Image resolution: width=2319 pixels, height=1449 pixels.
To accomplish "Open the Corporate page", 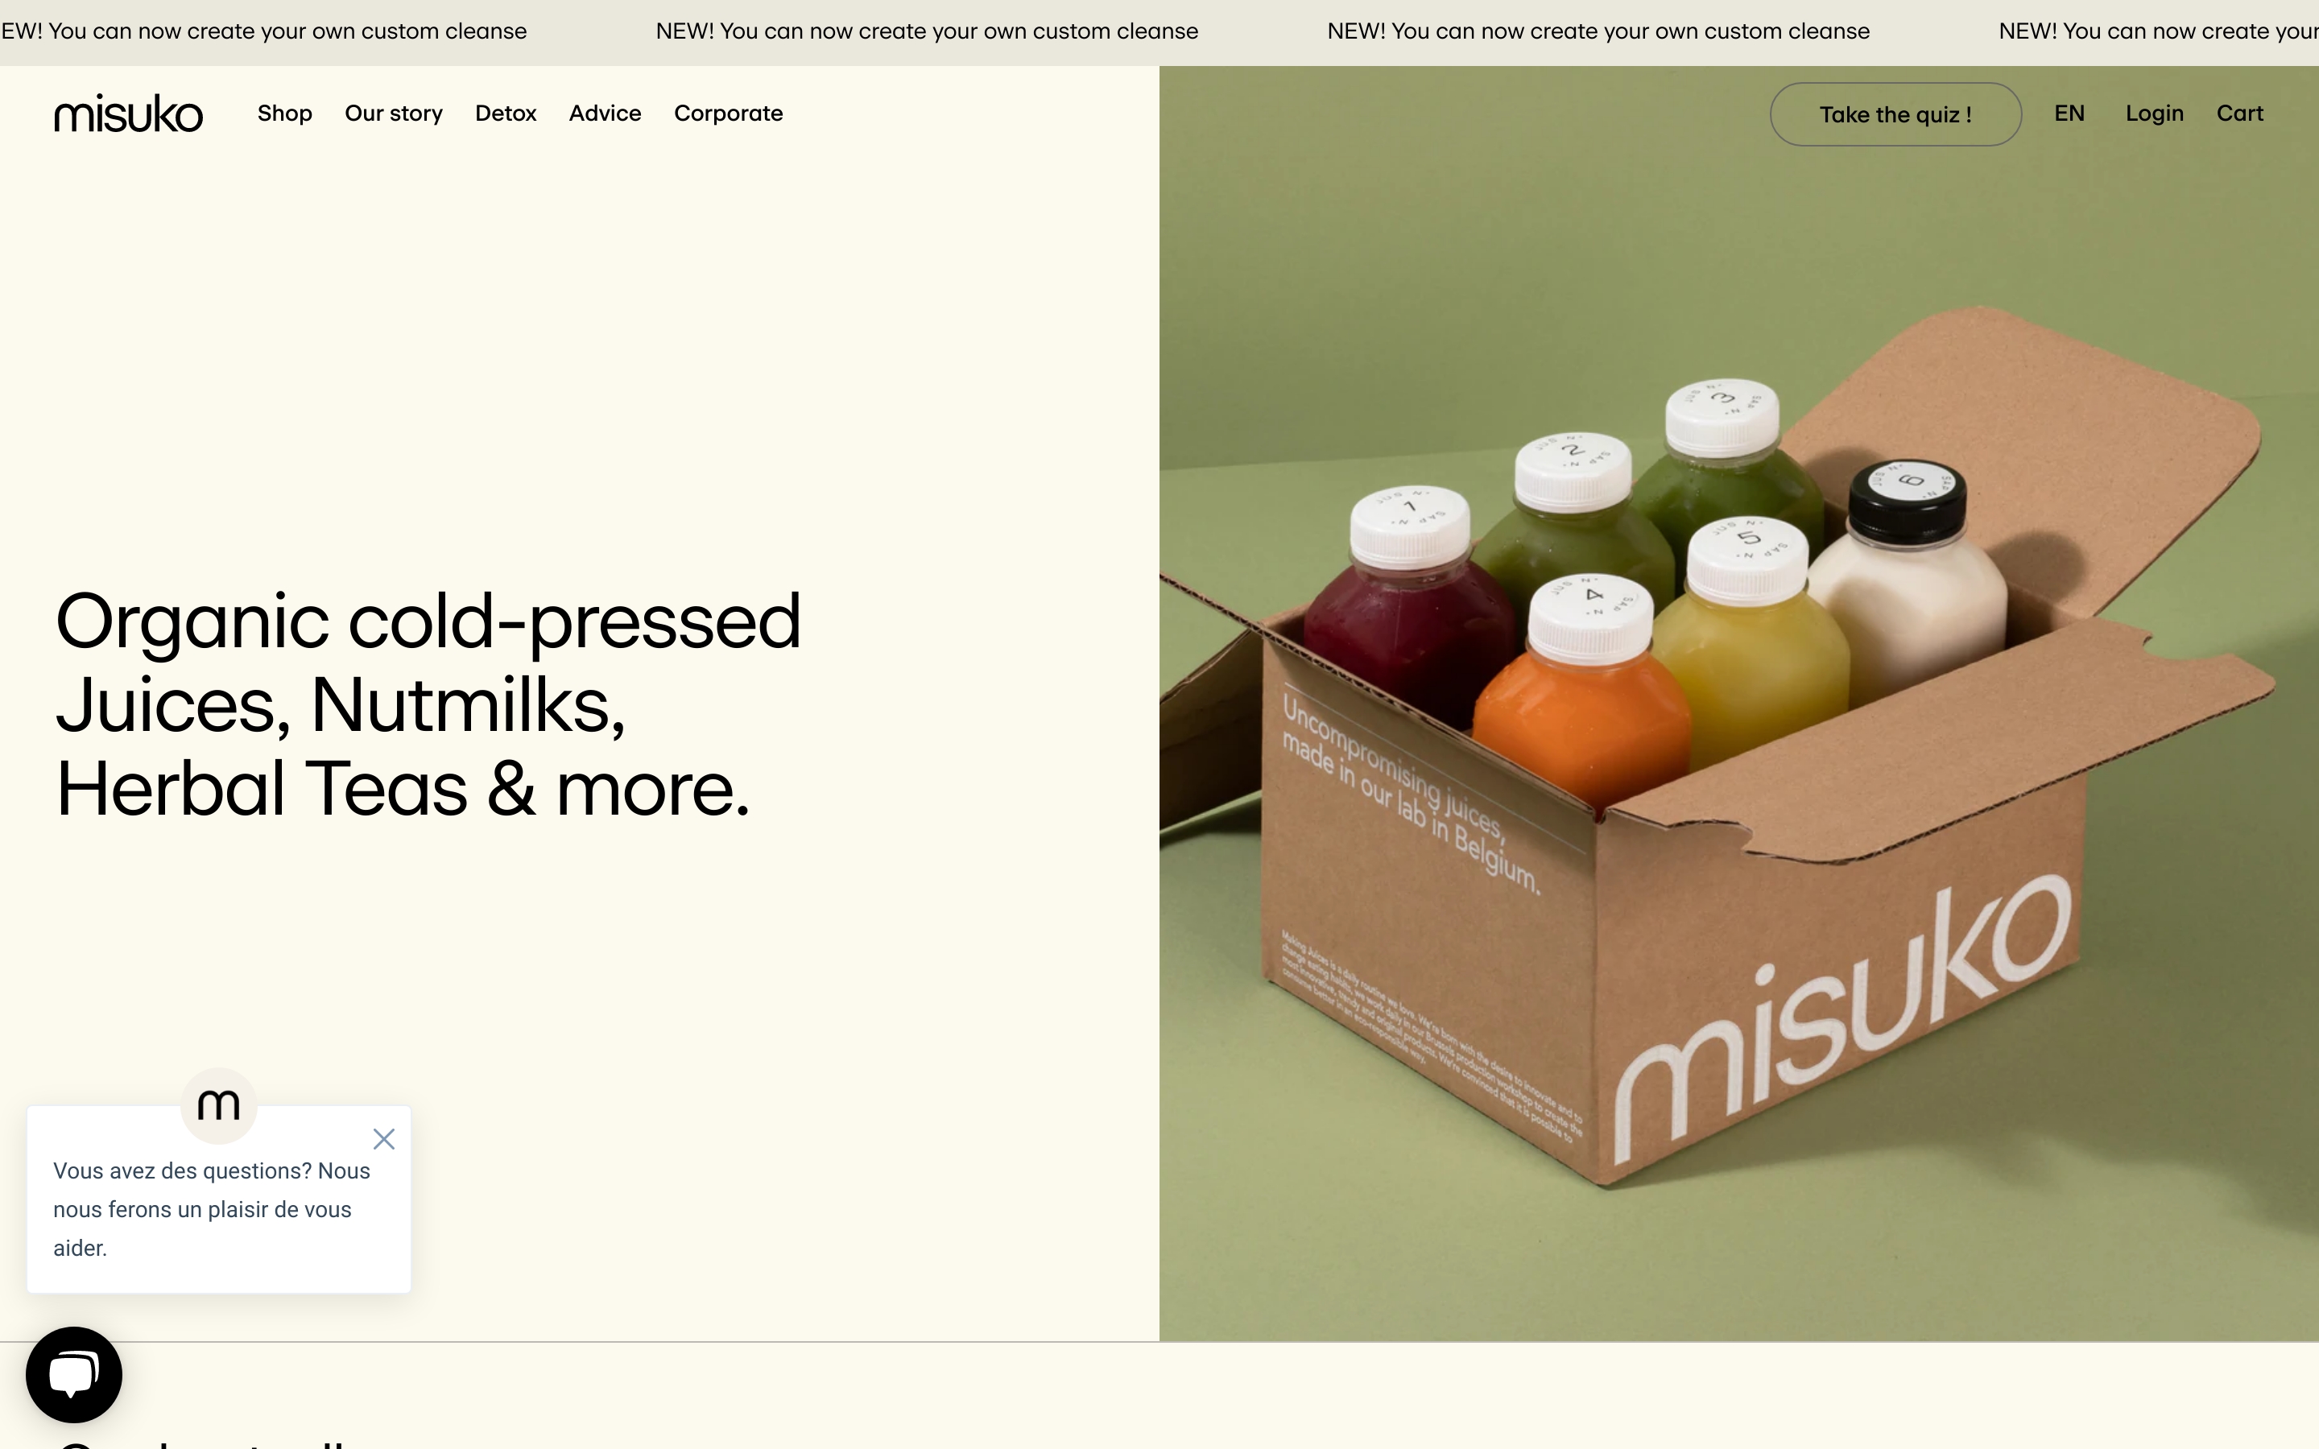I will [728, 113].
